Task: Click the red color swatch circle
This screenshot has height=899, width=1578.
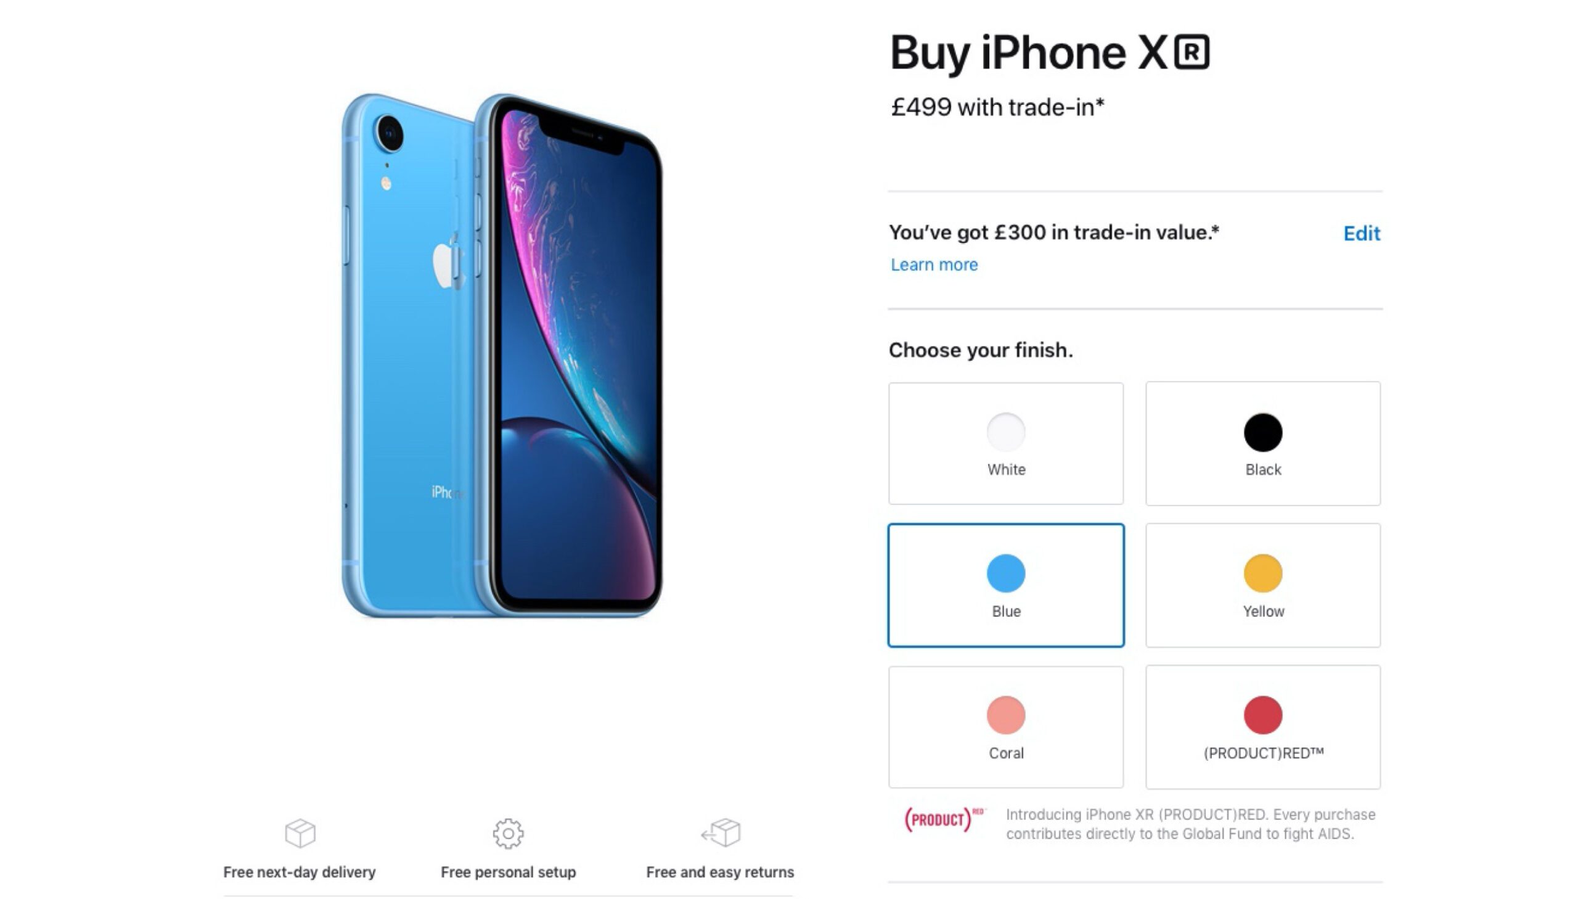Action: [1262, 715]
